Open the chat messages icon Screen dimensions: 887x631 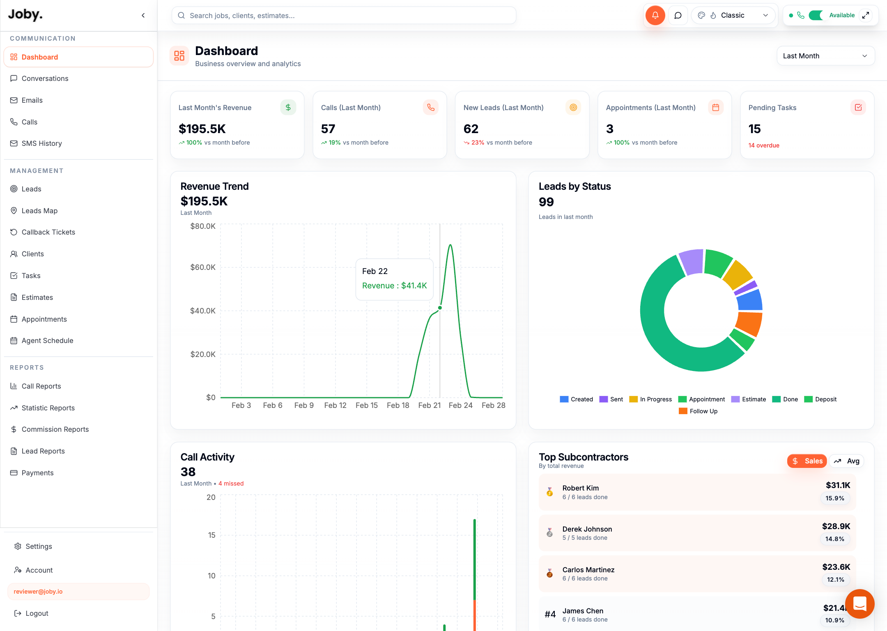coord(678,16)
